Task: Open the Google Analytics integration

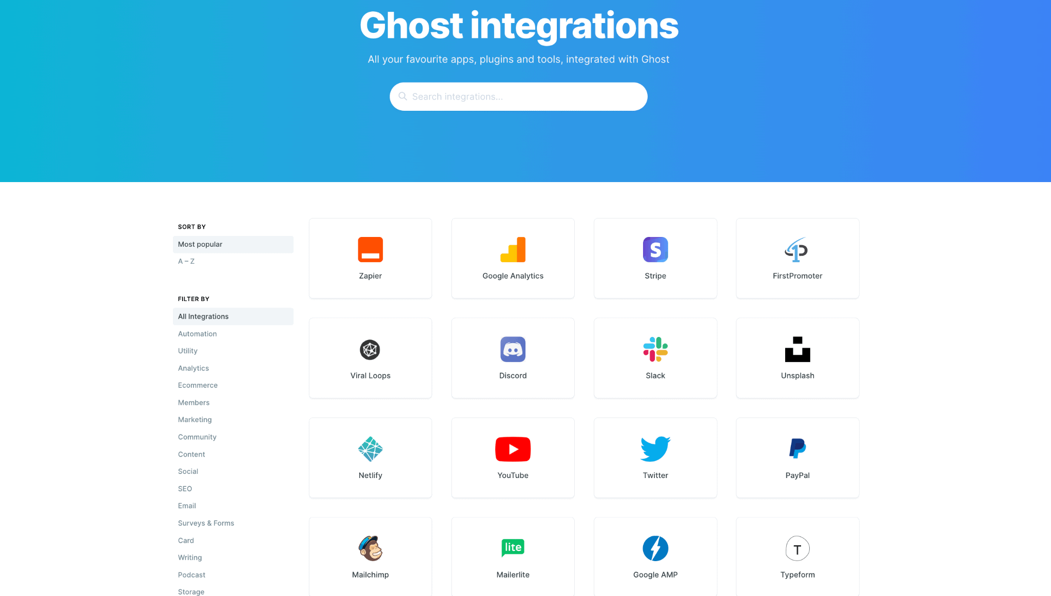Action: pos(513,259)
